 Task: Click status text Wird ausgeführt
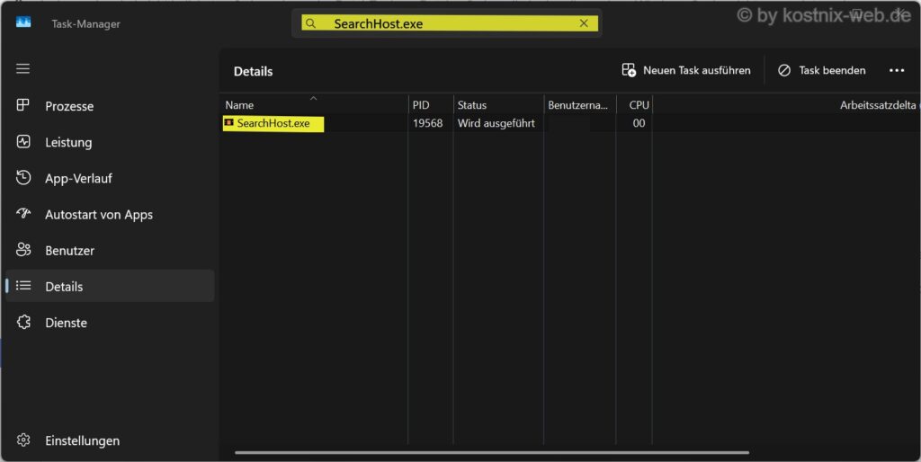[496, 123]
